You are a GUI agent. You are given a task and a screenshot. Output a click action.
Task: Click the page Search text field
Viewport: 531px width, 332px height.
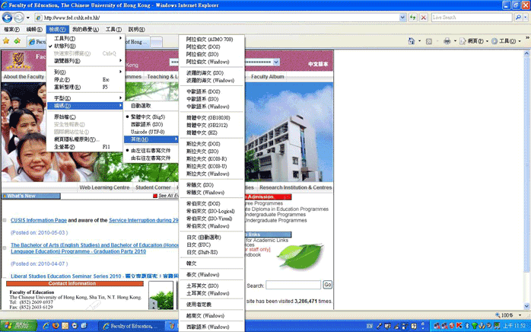(294, 285)
